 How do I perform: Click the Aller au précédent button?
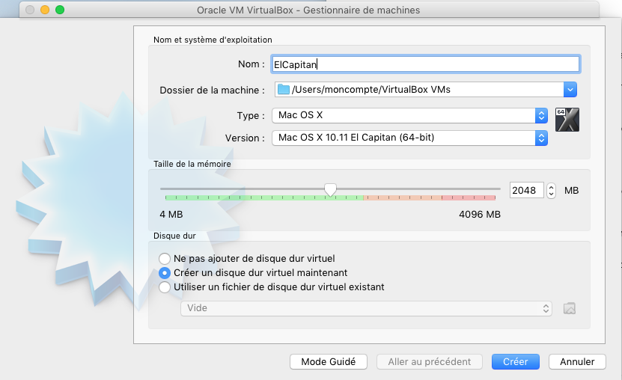pyautogui.click(x=429, y=362)
